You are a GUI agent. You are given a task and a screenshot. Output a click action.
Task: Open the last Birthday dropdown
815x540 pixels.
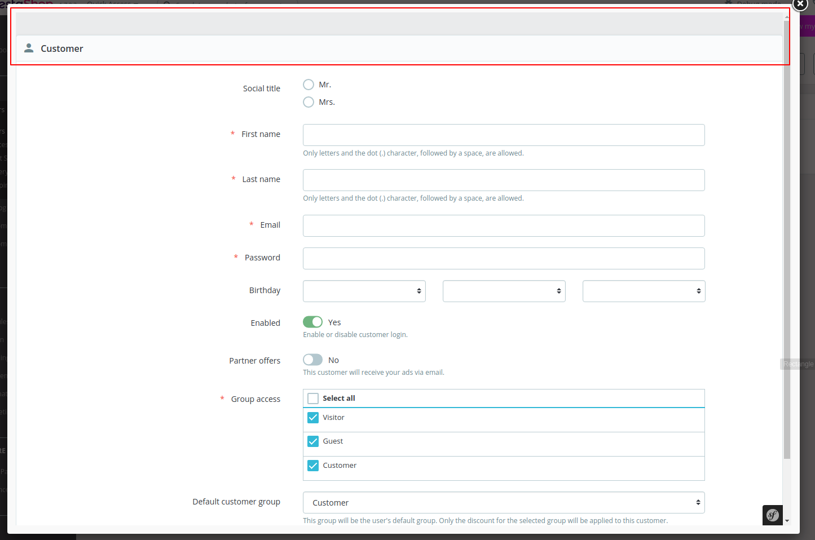[x=643, y=291]
